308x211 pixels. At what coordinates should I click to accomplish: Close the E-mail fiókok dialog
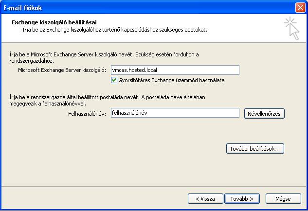pyautogui.click(x=300, y=8)
